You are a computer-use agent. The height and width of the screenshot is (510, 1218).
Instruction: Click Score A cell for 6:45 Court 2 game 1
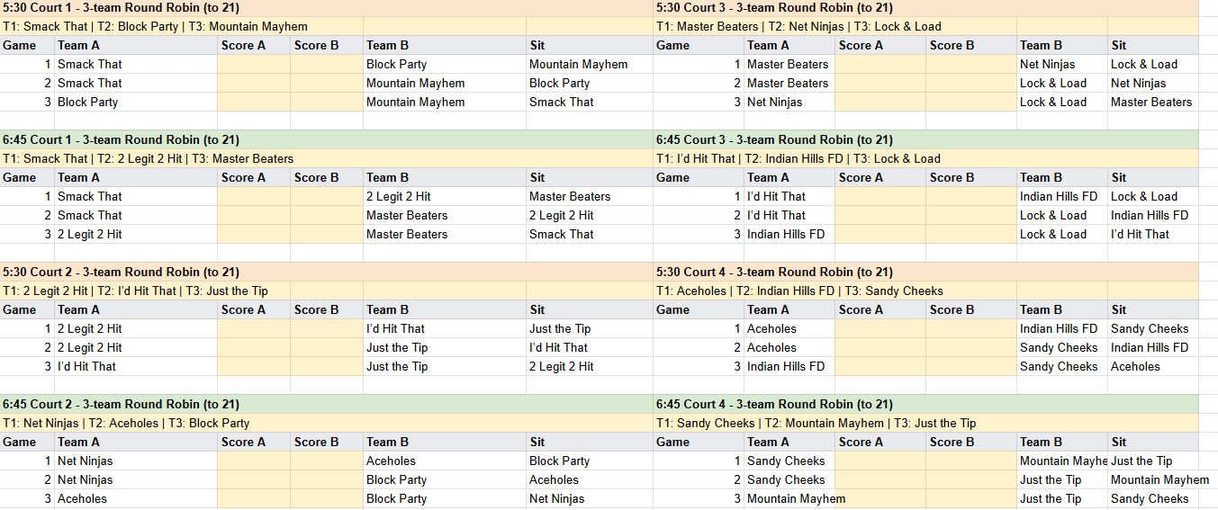[254, 461]
